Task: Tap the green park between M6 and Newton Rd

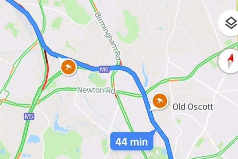Action: pyautogui.click(x=97, y=79)
